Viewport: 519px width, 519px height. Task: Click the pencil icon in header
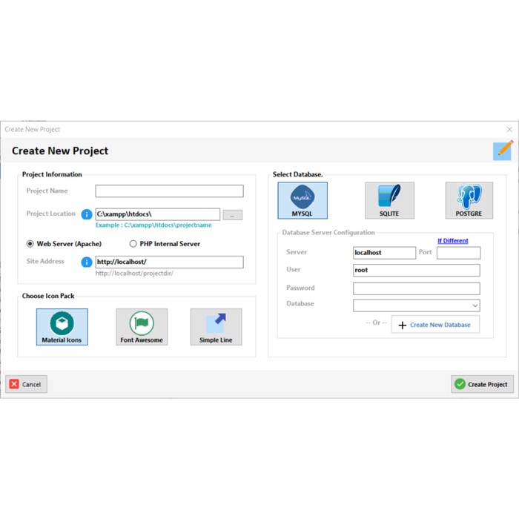[x=503, y=151]
